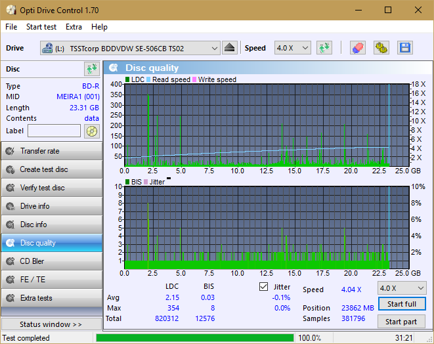434x344 pixels.
Task: Click the Write speed pink legend swatch
Action: [194, 79]
